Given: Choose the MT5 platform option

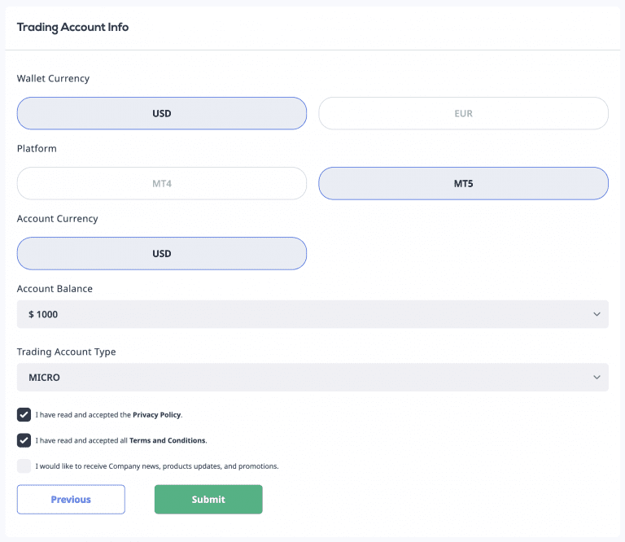Looking at the screenshot, I should tap(463, 183).
